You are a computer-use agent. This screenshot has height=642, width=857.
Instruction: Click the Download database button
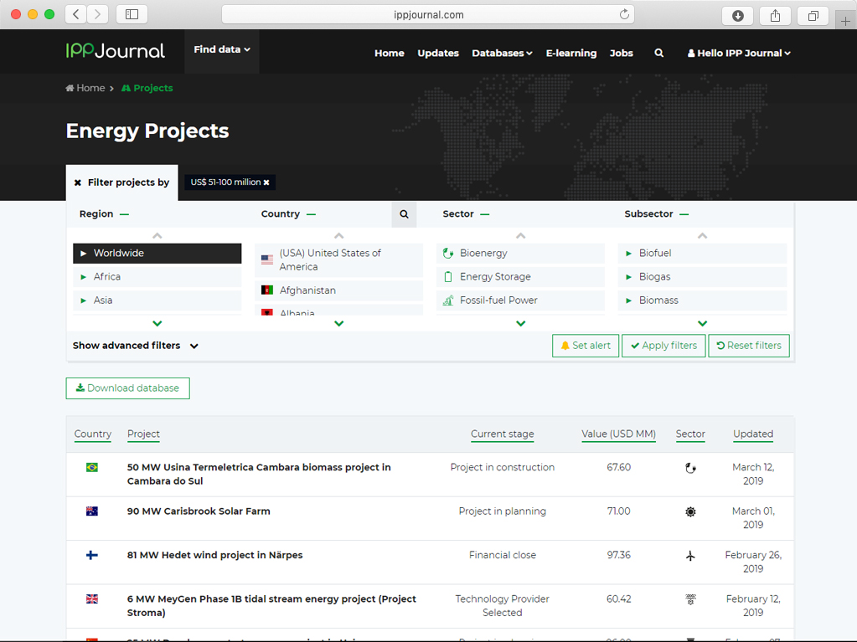(128, 388)
